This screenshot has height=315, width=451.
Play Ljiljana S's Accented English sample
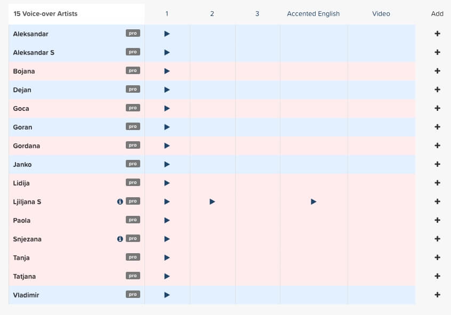point(313,201)
